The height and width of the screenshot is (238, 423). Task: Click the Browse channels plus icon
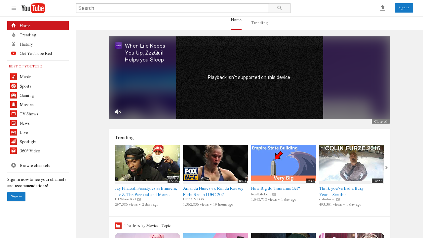tap(14, 165)
